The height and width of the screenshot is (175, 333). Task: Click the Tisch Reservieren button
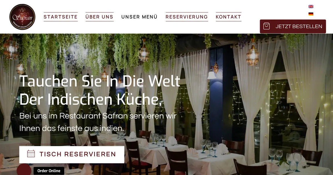72,154
